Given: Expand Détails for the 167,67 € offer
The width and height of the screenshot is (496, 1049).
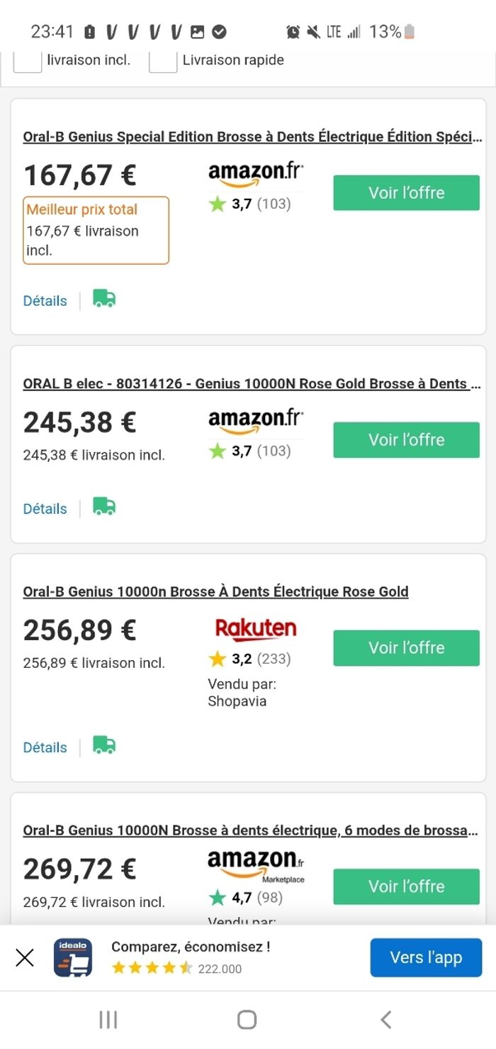Looking at the screenshot, I should (45, 301).
